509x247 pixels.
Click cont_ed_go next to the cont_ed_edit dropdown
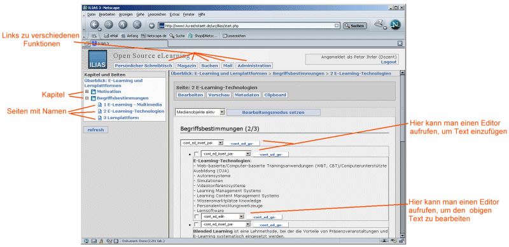[264, 217]
